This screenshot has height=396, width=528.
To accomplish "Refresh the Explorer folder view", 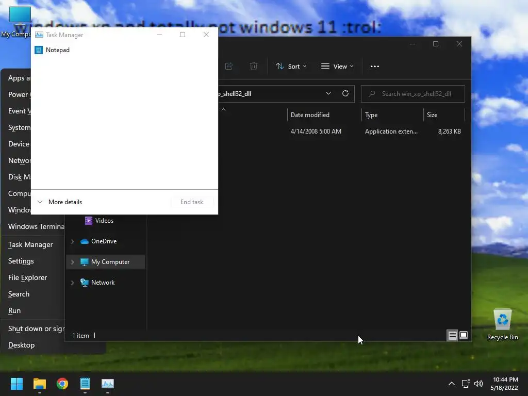I will pyautogui.click(x=345, y=94).
